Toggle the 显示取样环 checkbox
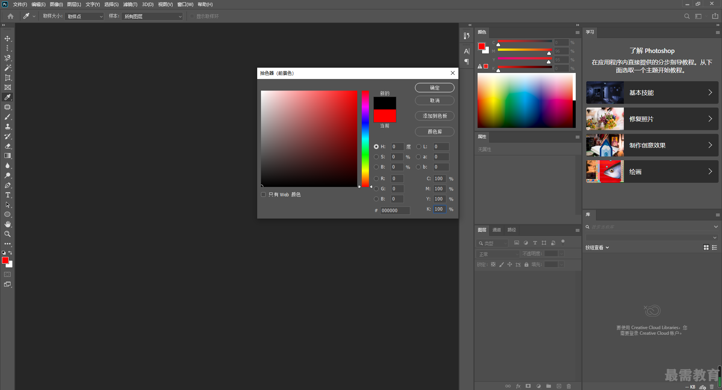The width and height of the screenshot is (722, 390). (192, 16)
